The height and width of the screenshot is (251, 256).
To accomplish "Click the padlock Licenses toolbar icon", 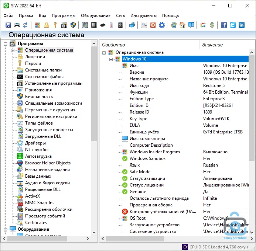I will click(47, 25).
